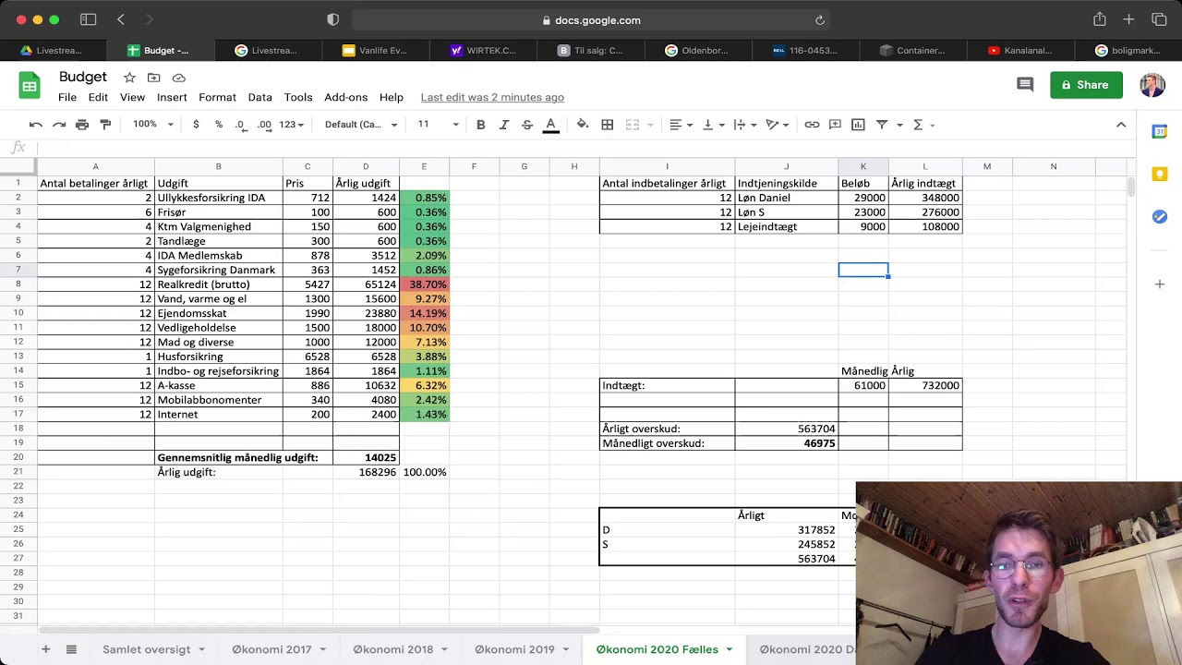Open the Sheets home icon
Viewport: 1182px width, 665px height.
click(x=30, y=85)
